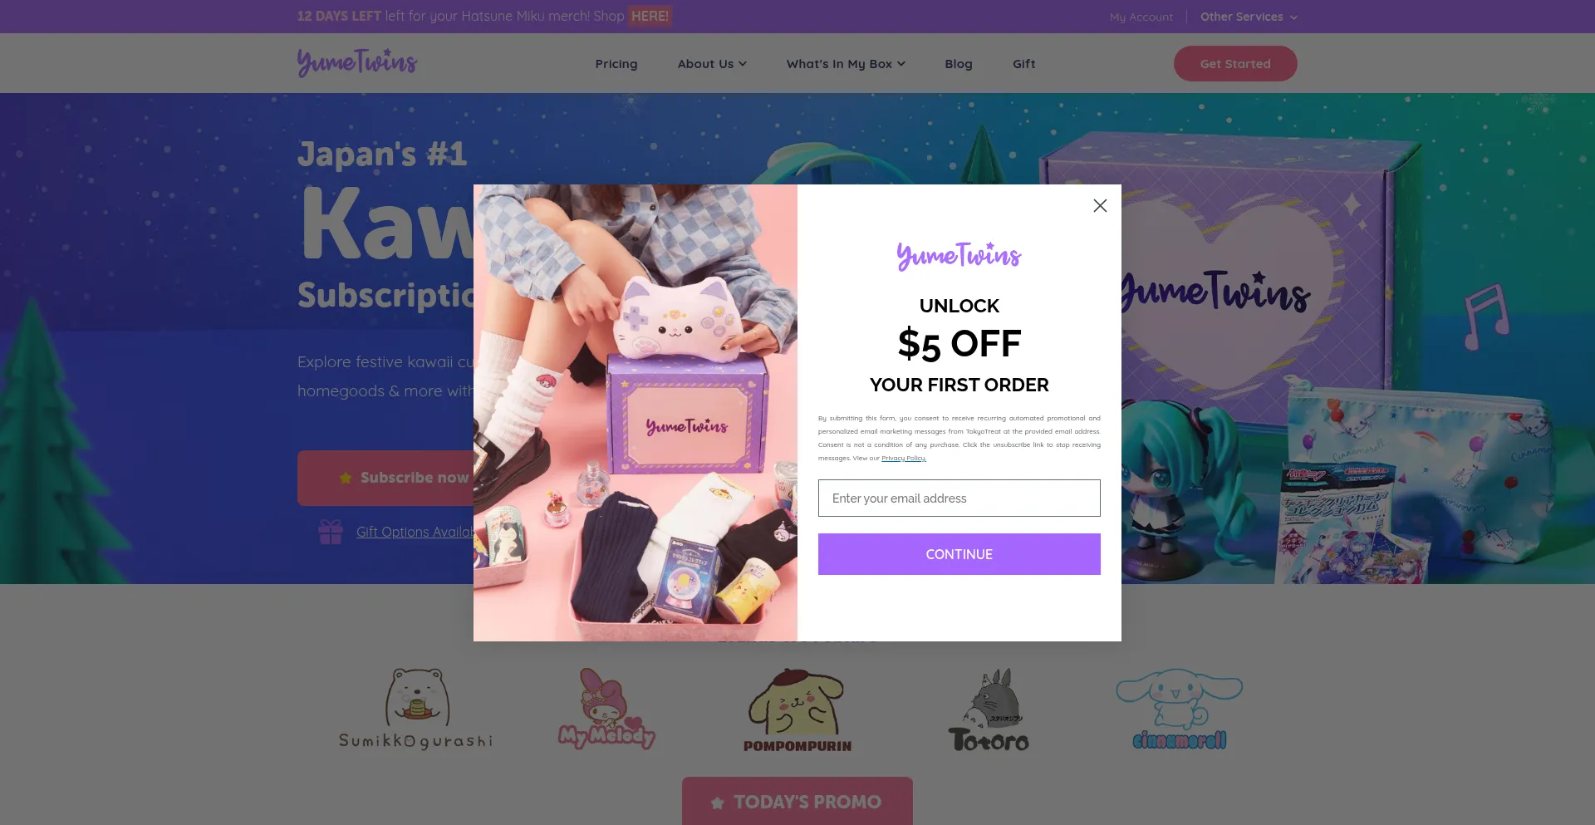Click the HERE! banner link
Image resolution: width=1595 pixels, height=825 pixels.
click(x=650, y=16)
